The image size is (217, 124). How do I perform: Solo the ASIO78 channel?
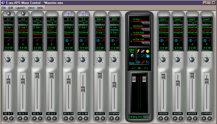pos(195,118)
